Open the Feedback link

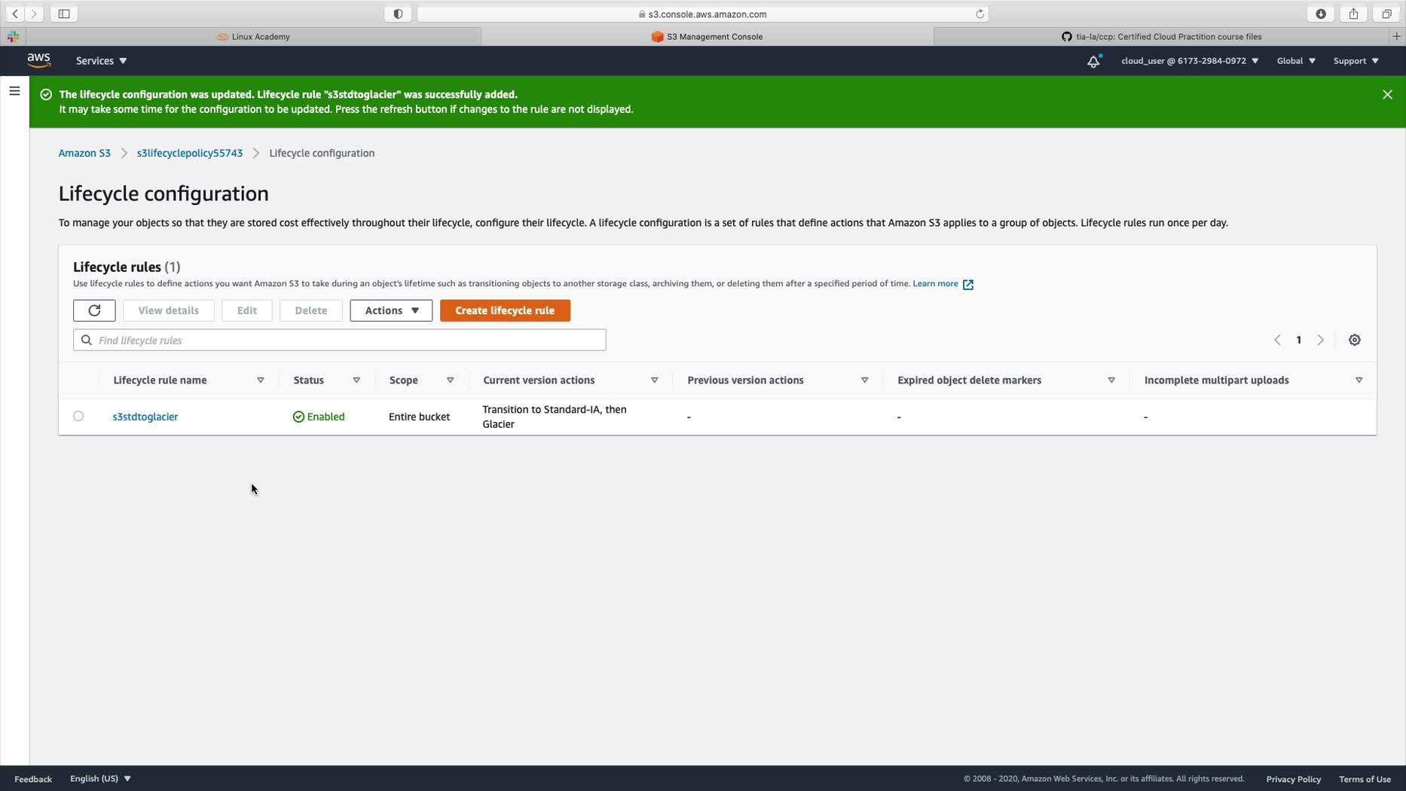(x=33, y=779)
